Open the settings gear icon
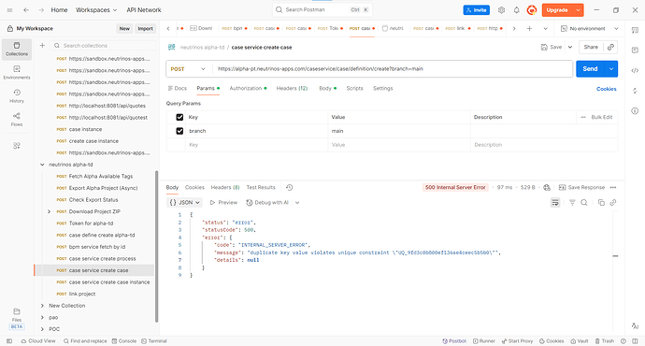Screen dimensions: 645x346 501,10
